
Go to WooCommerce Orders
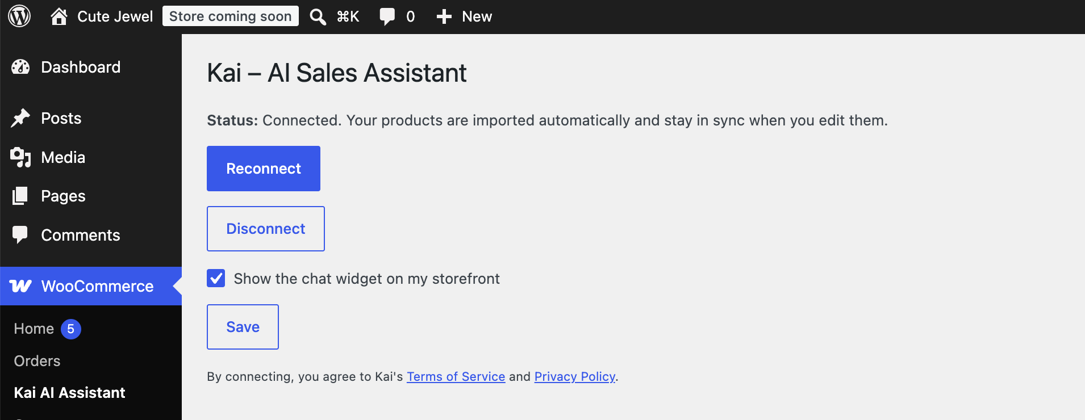(x=37, y=361)
